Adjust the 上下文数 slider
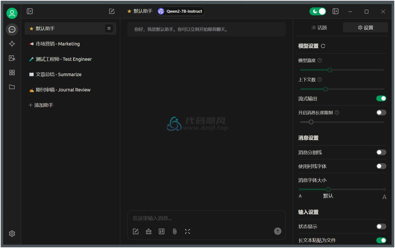395x248 pixels. (342, 89)
